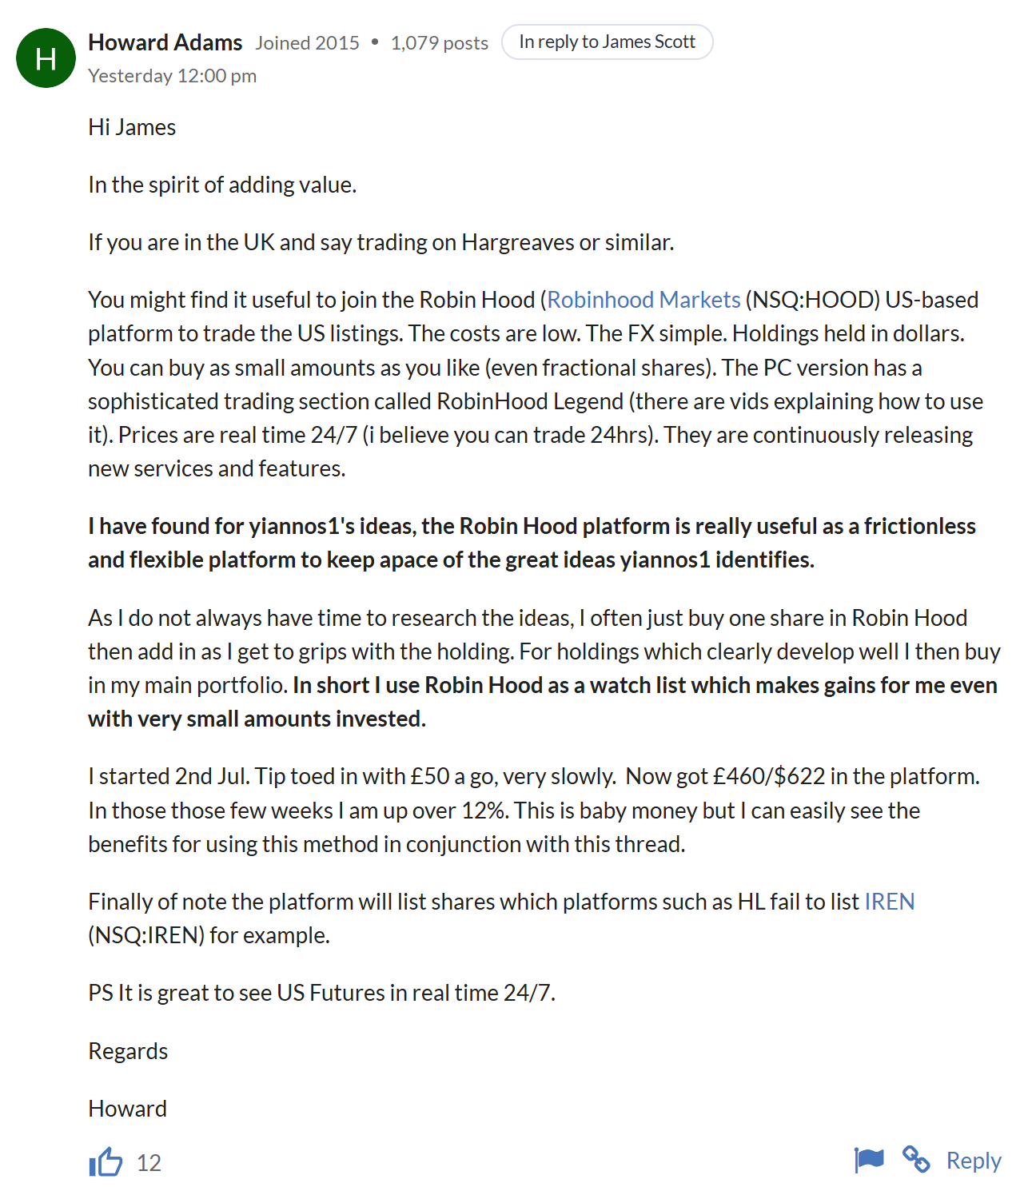Copy the post permalink via chain-link icon
This screenshot has width=1032, height=1187.
(916, 1159)
